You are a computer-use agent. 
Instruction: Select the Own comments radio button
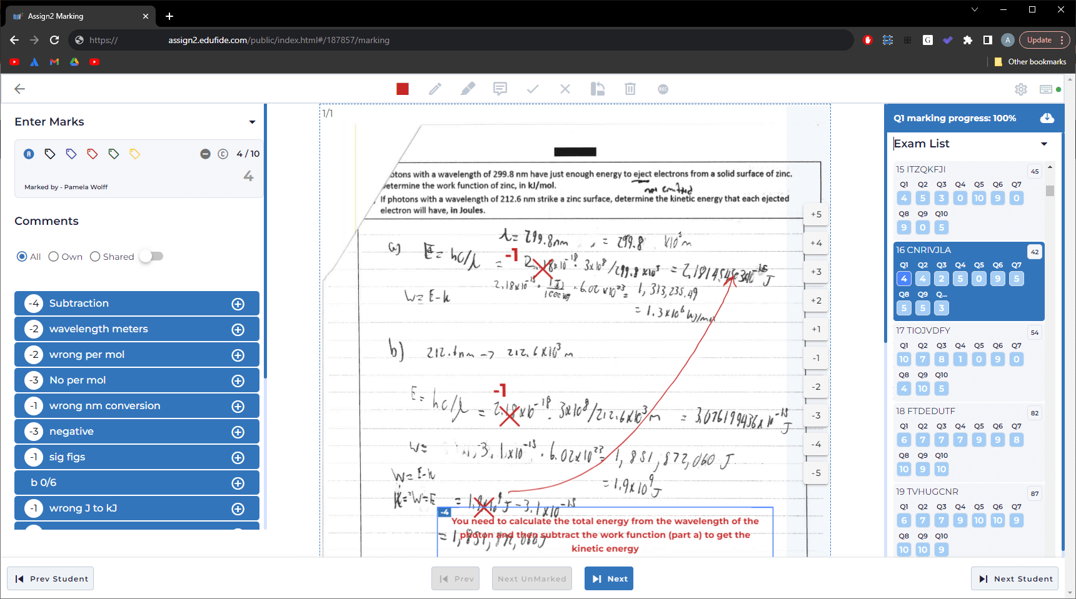coord(54,257)
